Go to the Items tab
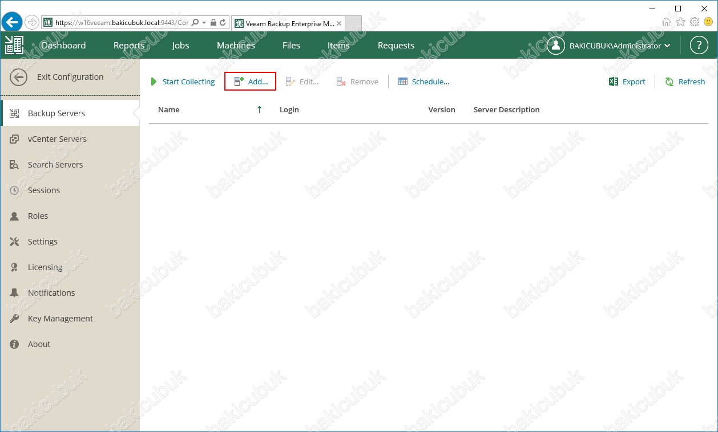Screen dimensions: 718x432 click(338, 46)
